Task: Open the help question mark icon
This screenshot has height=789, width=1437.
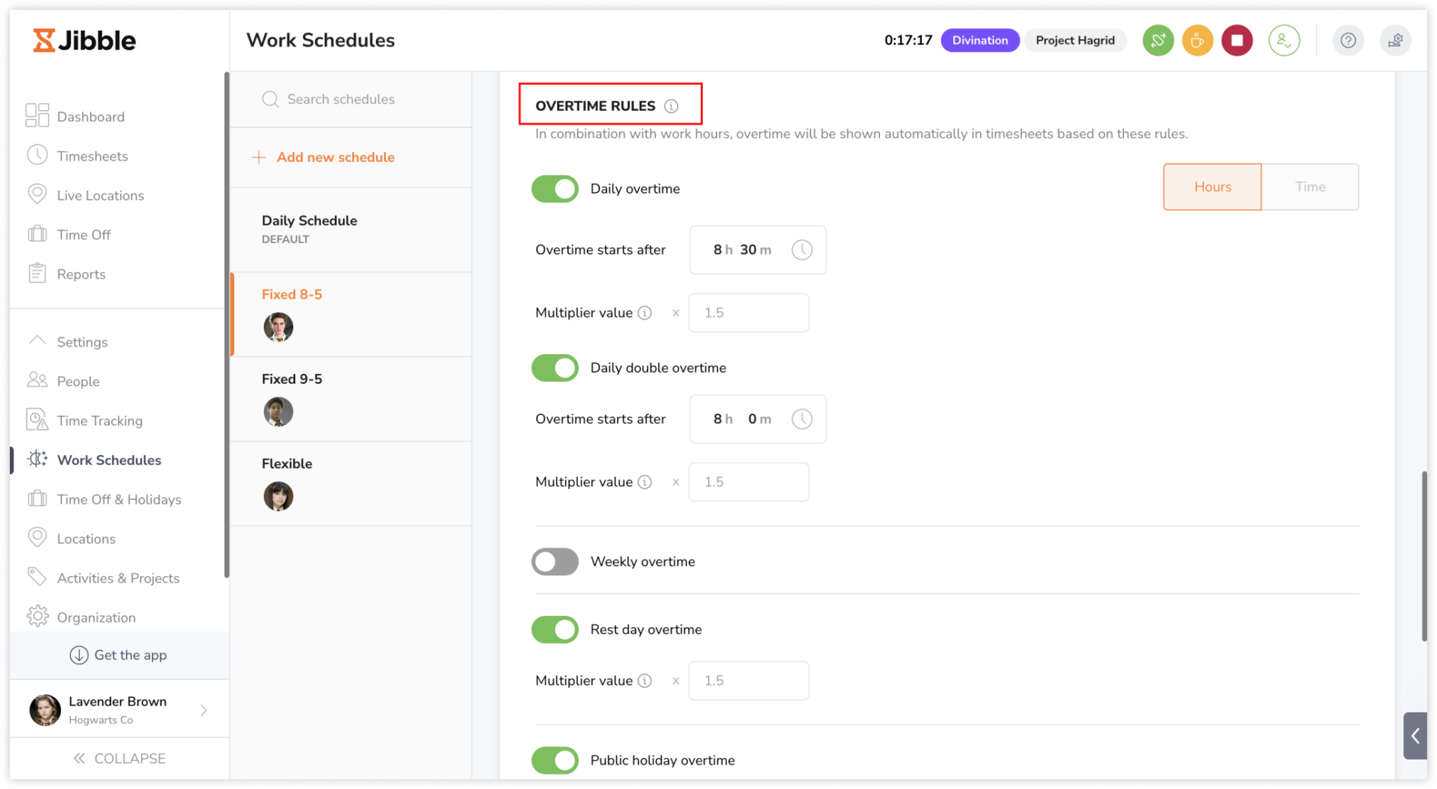Action: (1347, 40)
